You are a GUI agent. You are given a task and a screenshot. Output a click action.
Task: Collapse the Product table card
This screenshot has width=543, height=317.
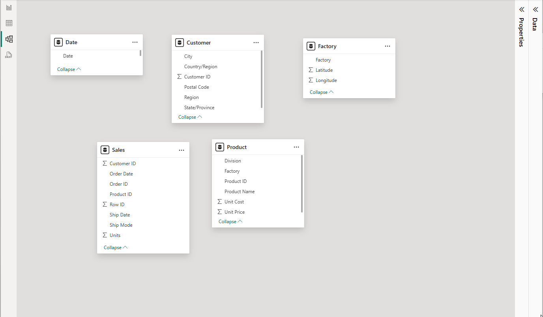tap(230, 222)
